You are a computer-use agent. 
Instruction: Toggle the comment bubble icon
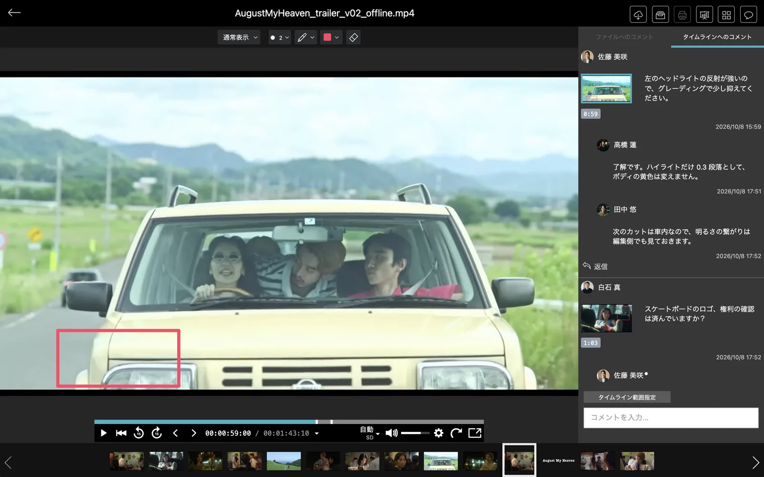748,15
